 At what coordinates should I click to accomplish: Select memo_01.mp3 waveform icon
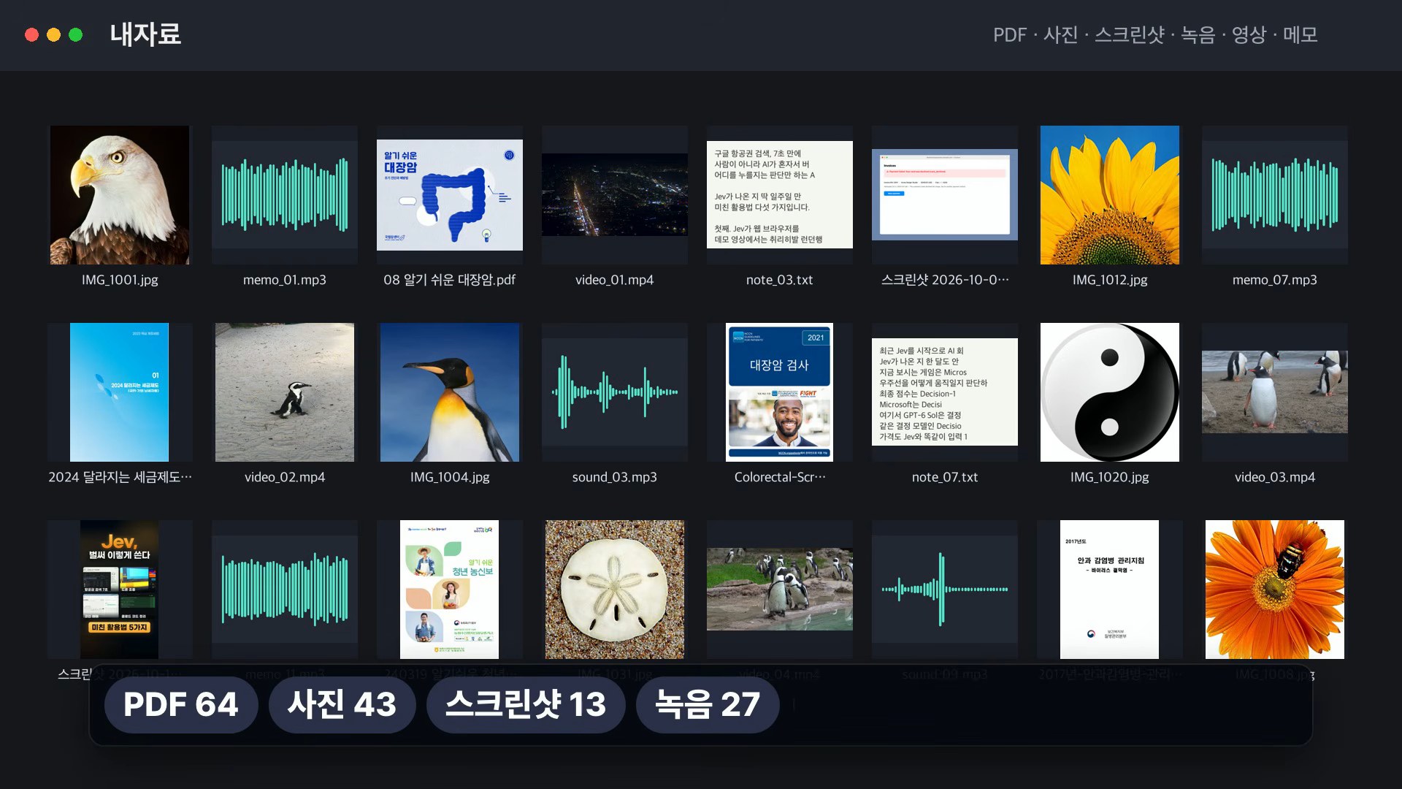click(x=285, y=195)
